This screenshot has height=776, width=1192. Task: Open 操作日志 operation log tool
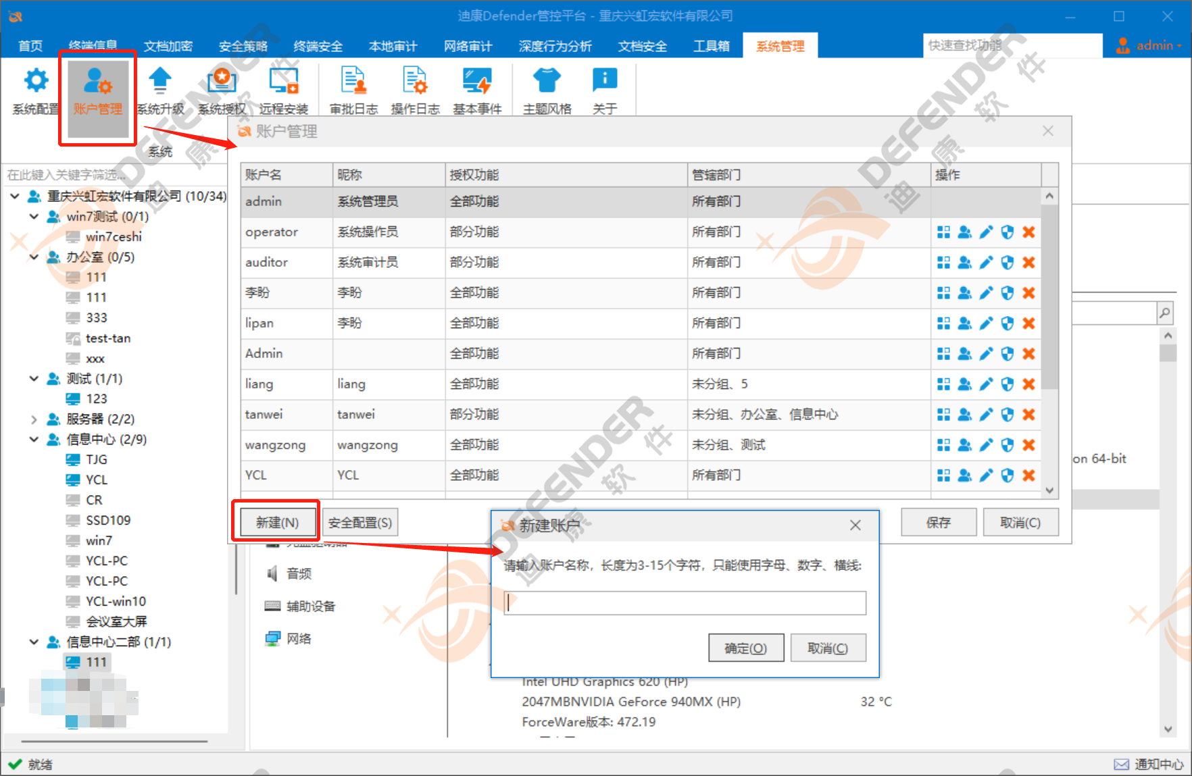click(415, 91)
